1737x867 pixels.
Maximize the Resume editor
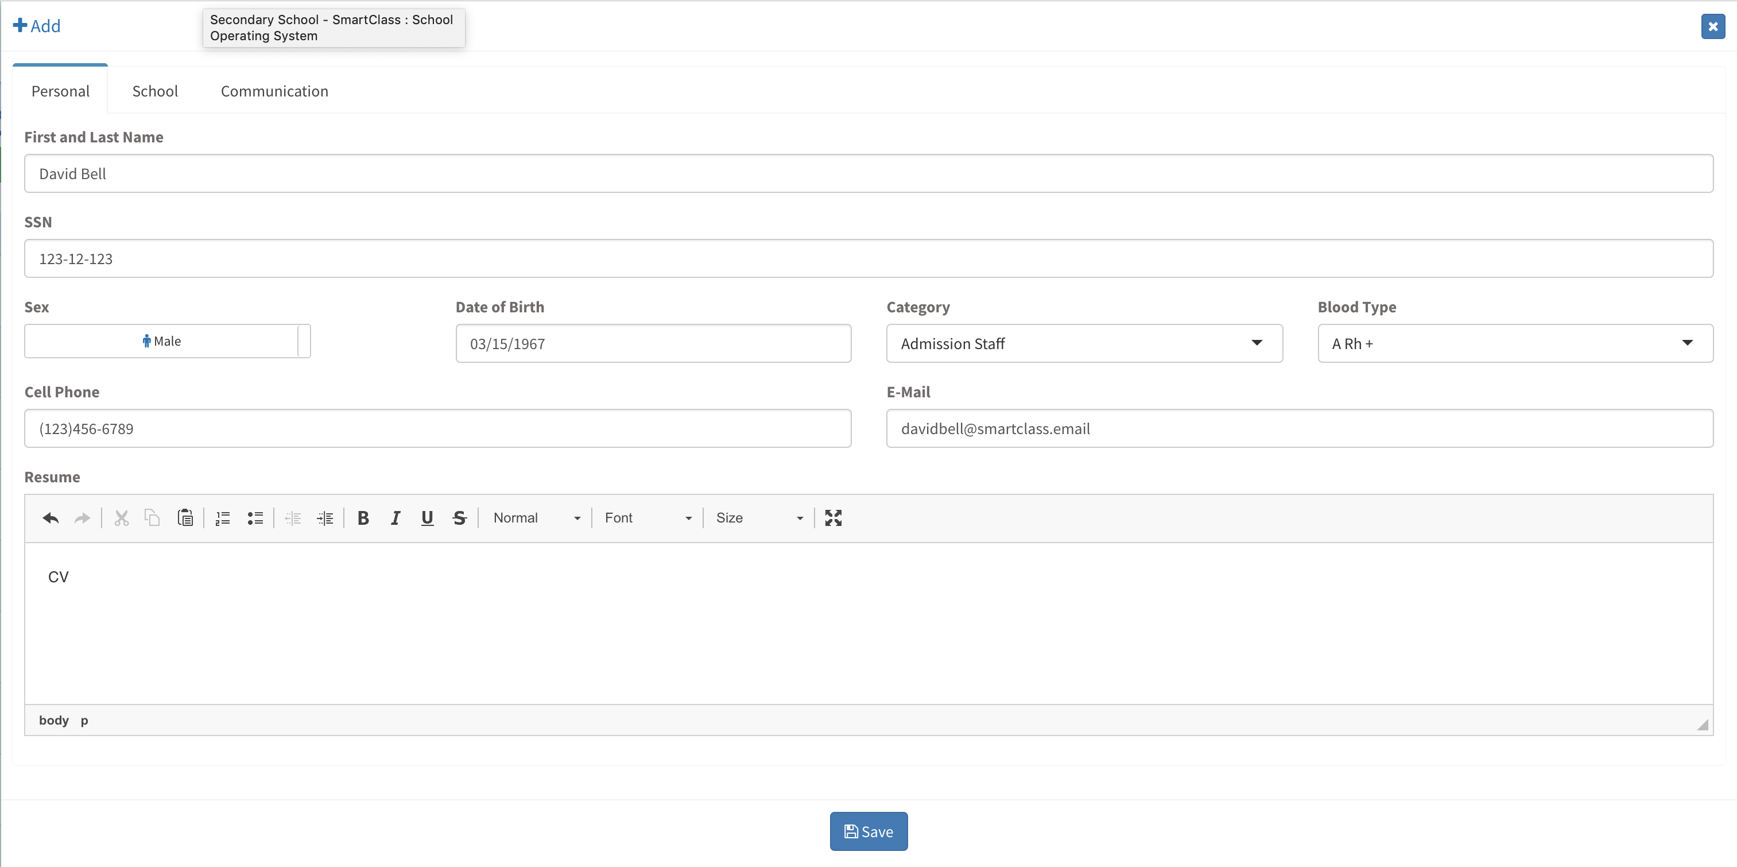833,517
